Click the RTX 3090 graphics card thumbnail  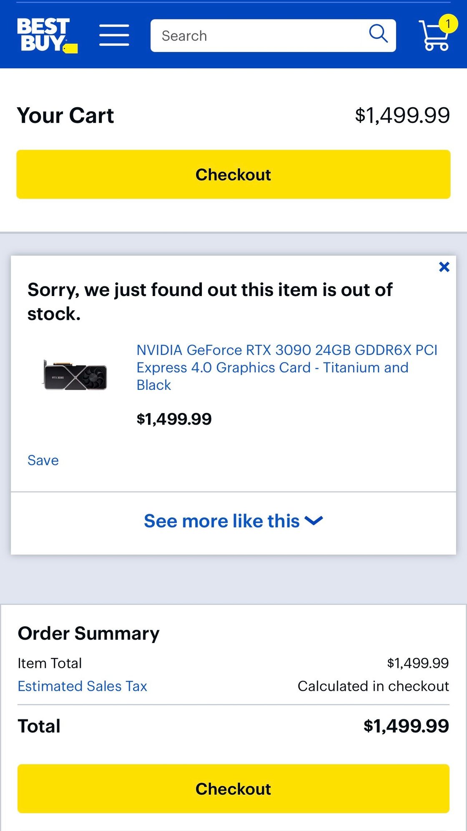point(75,374)
